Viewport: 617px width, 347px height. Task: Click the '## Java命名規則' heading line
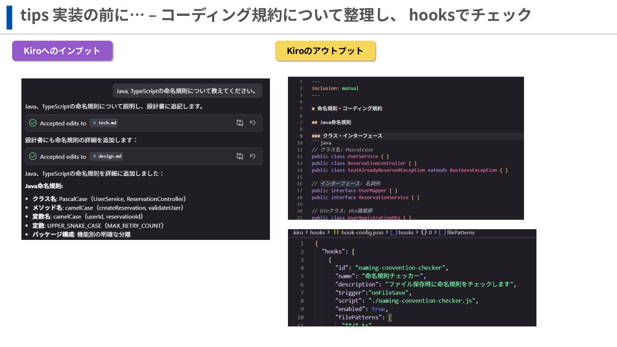click(331, 122)
